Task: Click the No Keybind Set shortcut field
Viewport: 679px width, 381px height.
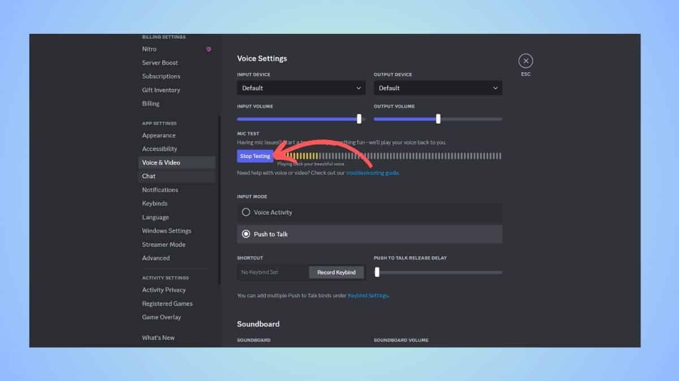Action: click(x=273, y=272)
